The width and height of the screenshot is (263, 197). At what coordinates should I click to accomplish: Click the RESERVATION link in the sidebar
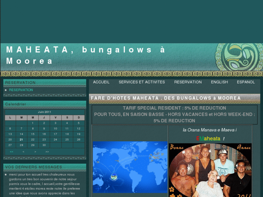(x=21, y=90)
